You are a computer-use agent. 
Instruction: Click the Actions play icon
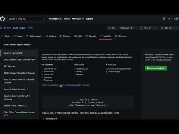(47, 36)
